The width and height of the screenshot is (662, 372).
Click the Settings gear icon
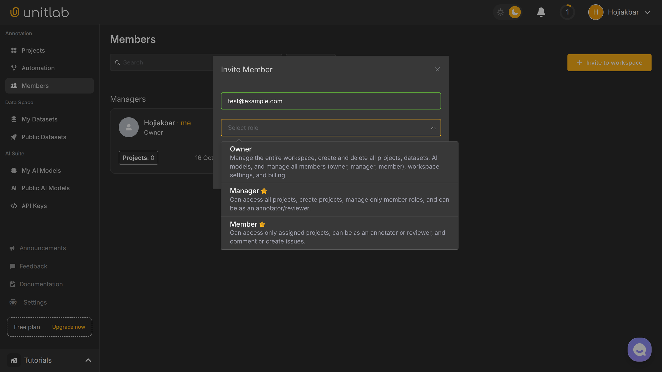(x=13, y=302)
